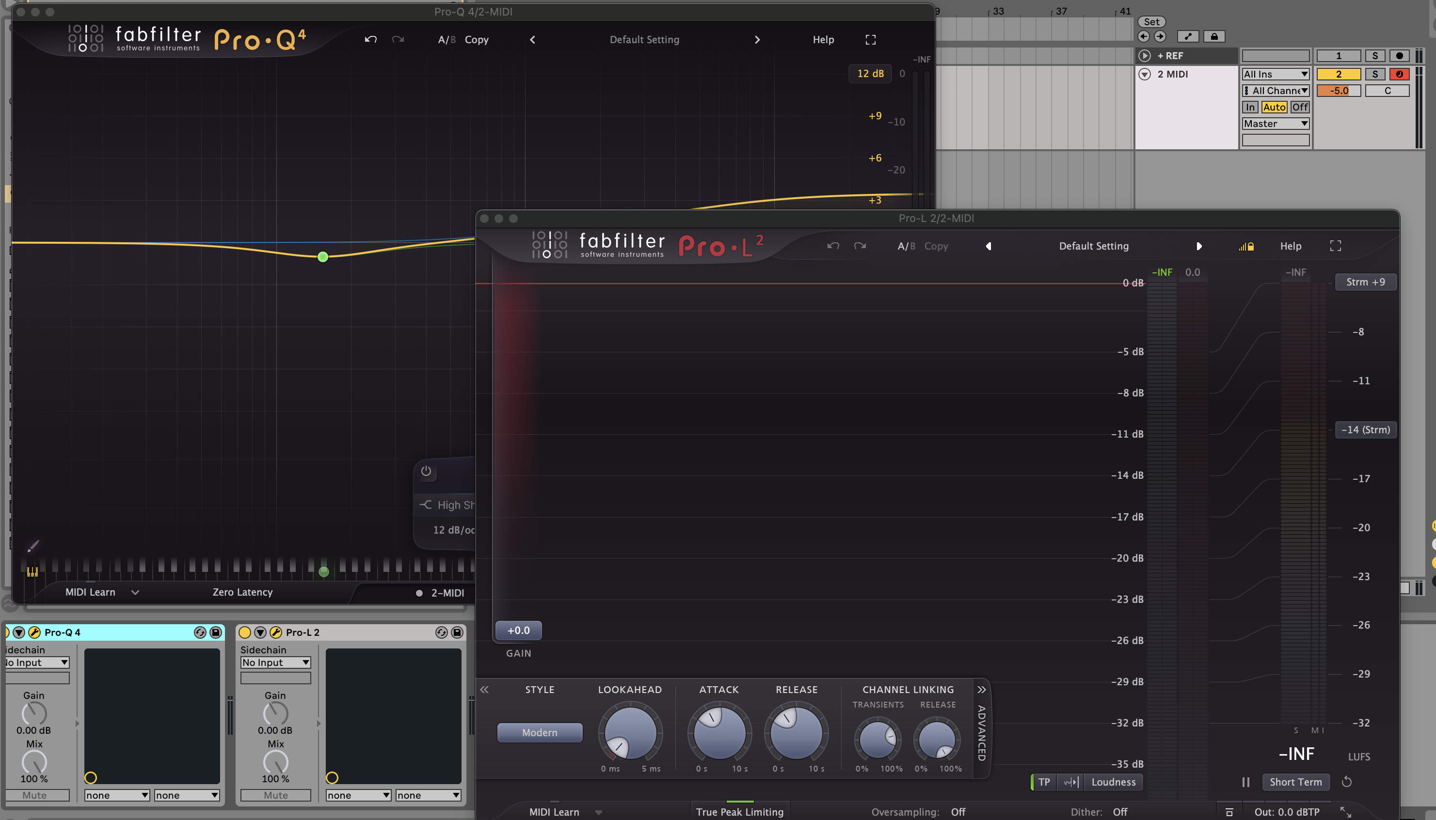Open Pro-Q 4 MIDI Learn dropdown arrow
This screenshot has width=1436, height=820.
pyautogui.click(x=135, y=592)
